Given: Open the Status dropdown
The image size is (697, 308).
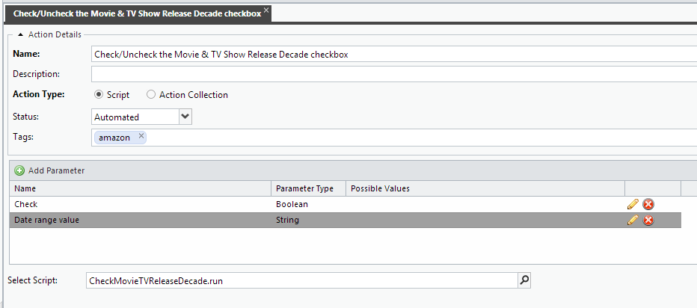Looking at the screenshot, I should [x=186, y=117].
